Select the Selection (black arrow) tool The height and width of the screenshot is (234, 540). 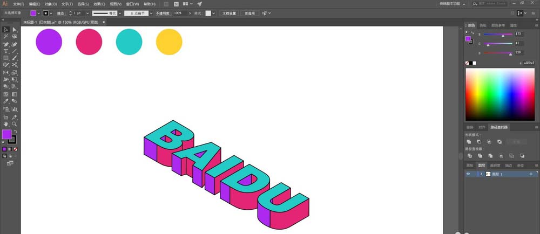pos(6,30)
